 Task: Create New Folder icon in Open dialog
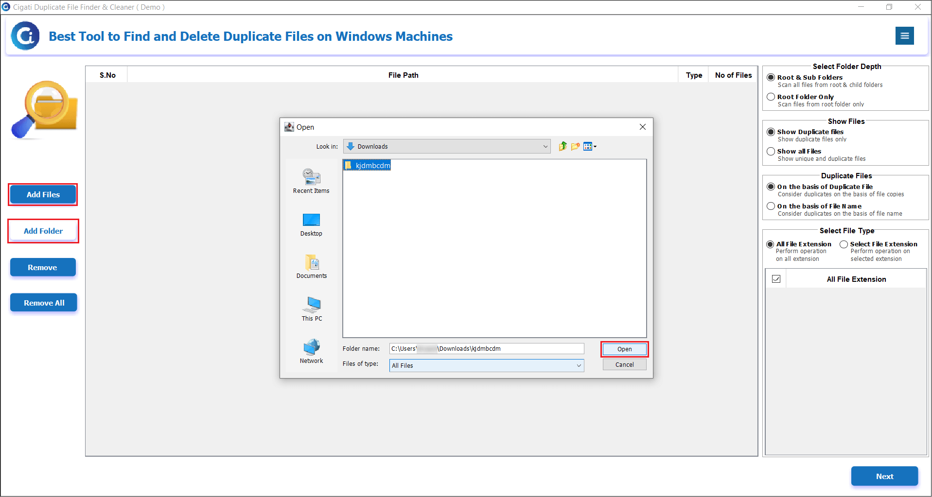pyautogui.click(x=576, y=146)
